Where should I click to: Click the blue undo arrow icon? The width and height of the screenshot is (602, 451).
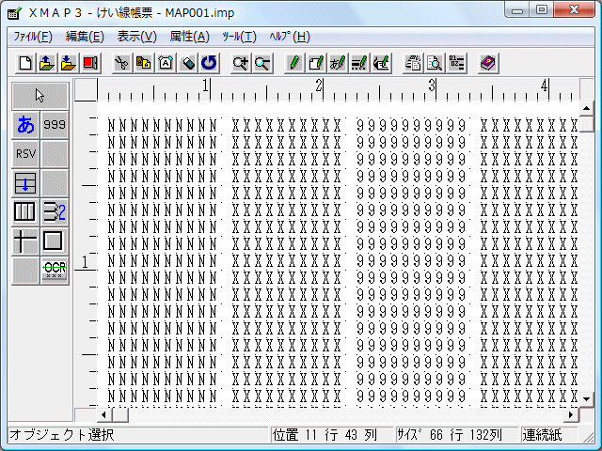(x=209, y=63)
